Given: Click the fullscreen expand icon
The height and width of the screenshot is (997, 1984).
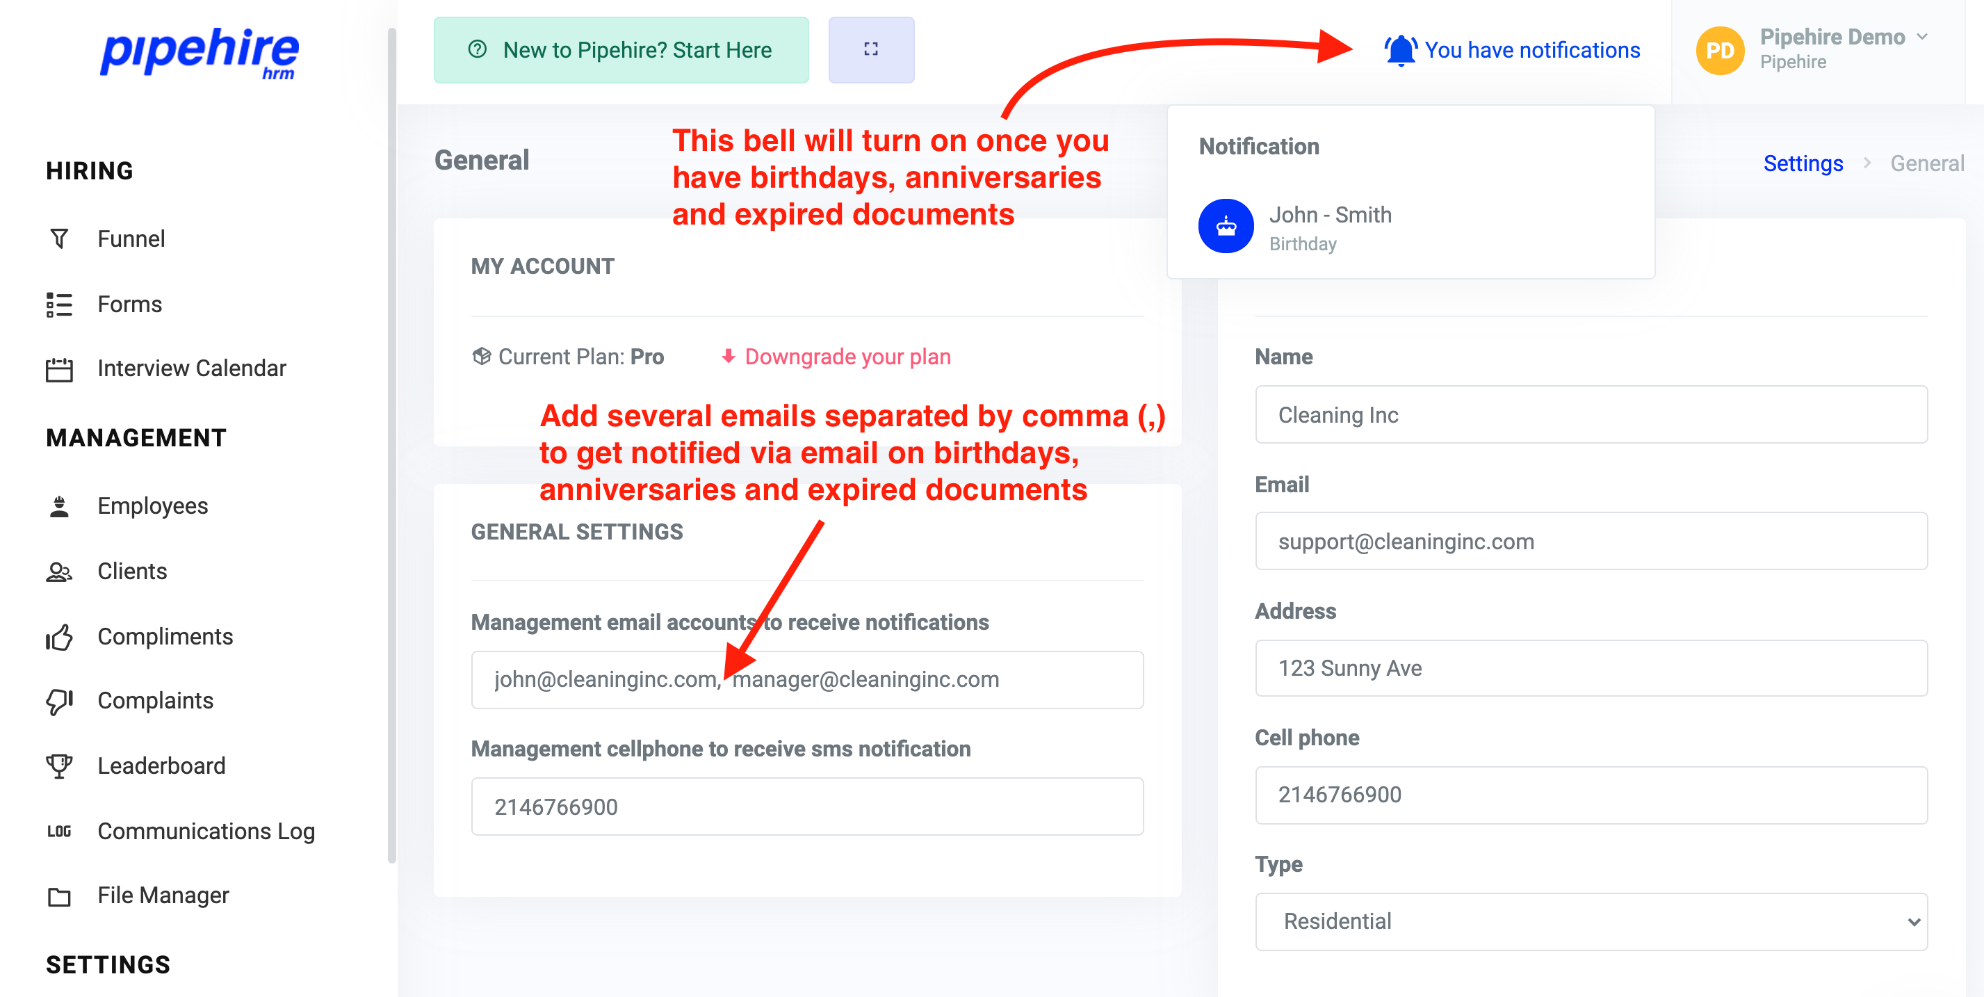Looking at the screenshot, I should (x=871, y=49).
